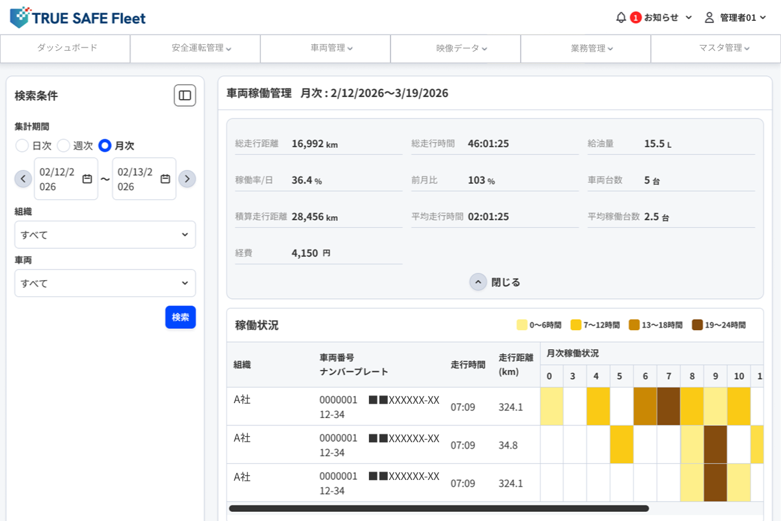
Task: Click 車両台数 value 5 台
Action: (652, 180)
